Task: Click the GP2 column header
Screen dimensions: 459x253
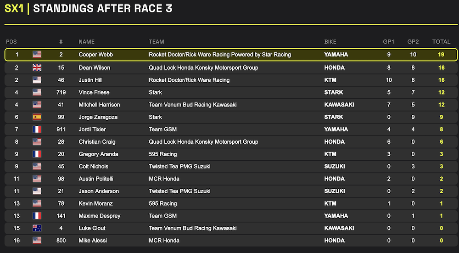Action: [413, 42]
